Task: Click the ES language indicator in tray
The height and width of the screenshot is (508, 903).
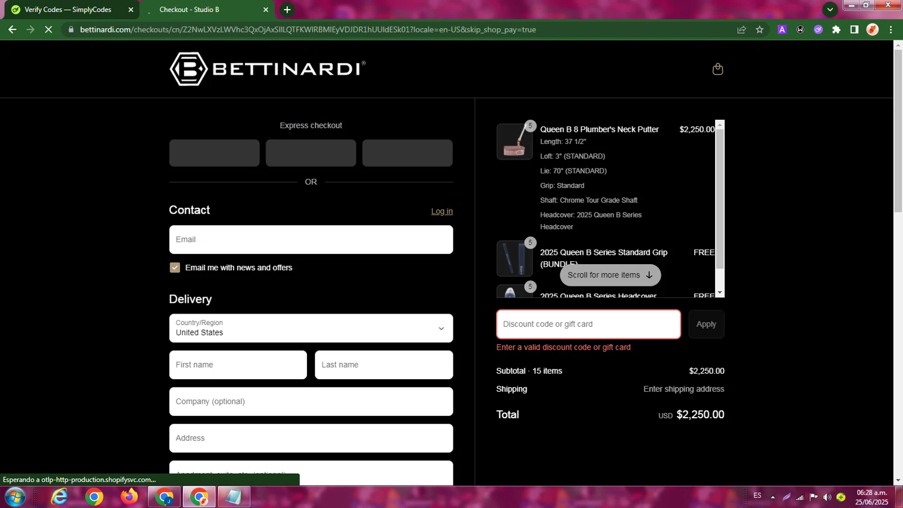Action: 757,496
